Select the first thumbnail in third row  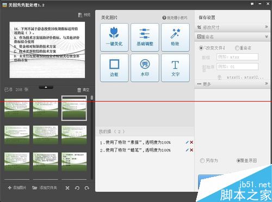pyautogui.click(x=17, y=162)
